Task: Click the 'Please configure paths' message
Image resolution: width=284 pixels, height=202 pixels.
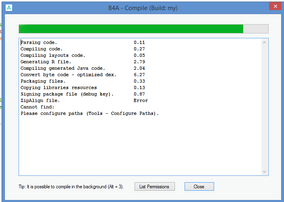Action: click(x=90, y=114)
